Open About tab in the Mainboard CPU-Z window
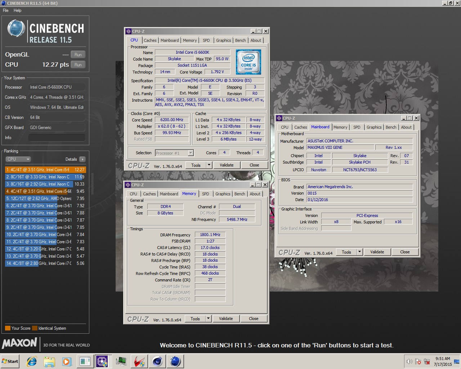Screen dimensions: 461x369 point(406,127)
